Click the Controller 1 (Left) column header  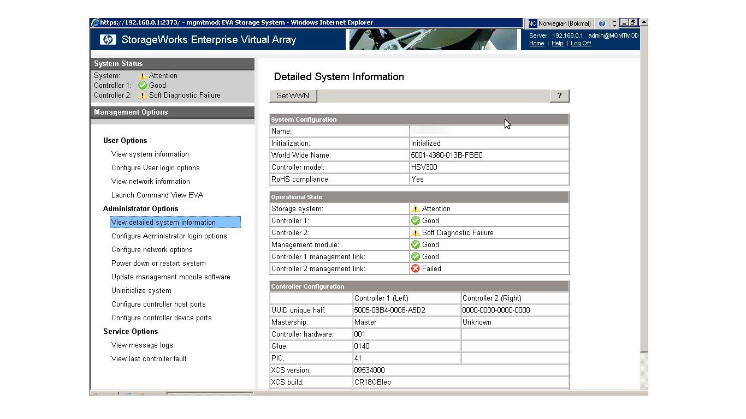pyautogui.click(x=381, y=298)
